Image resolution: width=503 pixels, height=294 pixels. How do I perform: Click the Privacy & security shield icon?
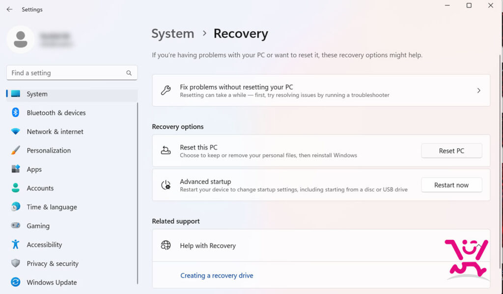pos(15,263)
